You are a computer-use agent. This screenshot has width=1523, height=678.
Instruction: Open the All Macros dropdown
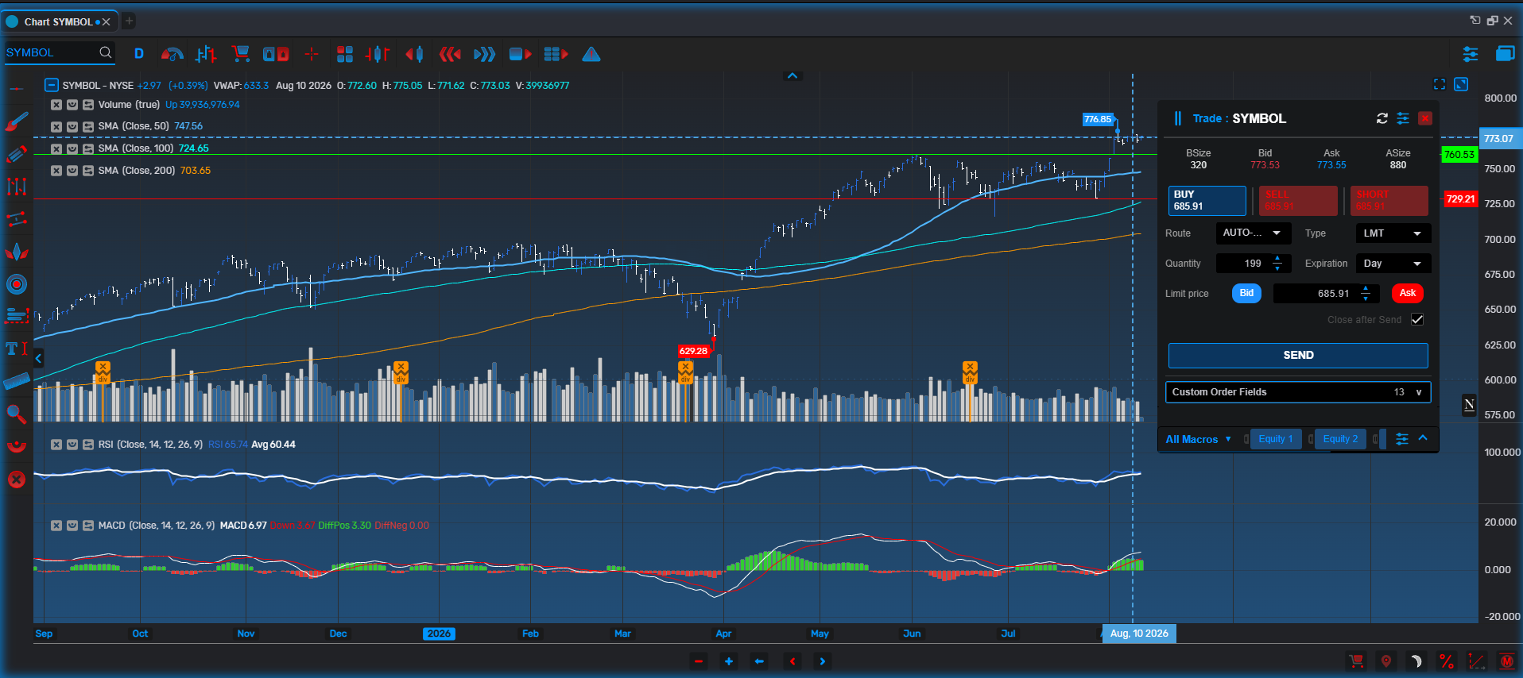1198,439
